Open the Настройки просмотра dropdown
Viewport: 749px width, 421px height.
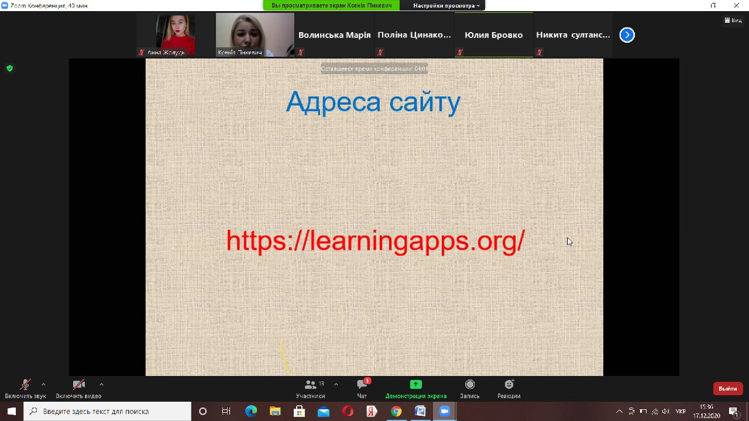click(446, 5)
